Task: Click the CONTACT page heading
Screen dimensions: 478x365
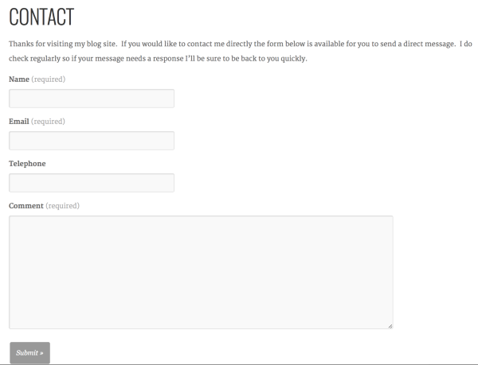Action: tap(41, 17)
